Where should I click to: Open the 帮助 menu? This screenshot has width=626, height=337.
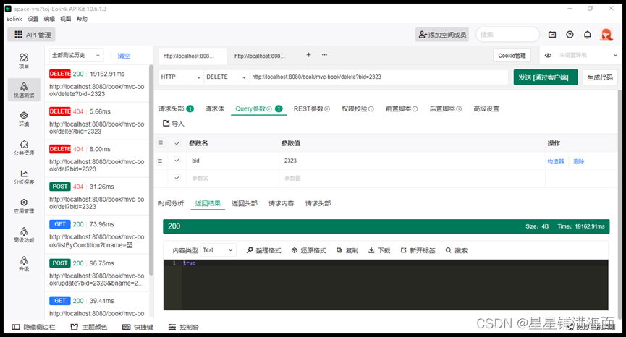click(82, 19)
